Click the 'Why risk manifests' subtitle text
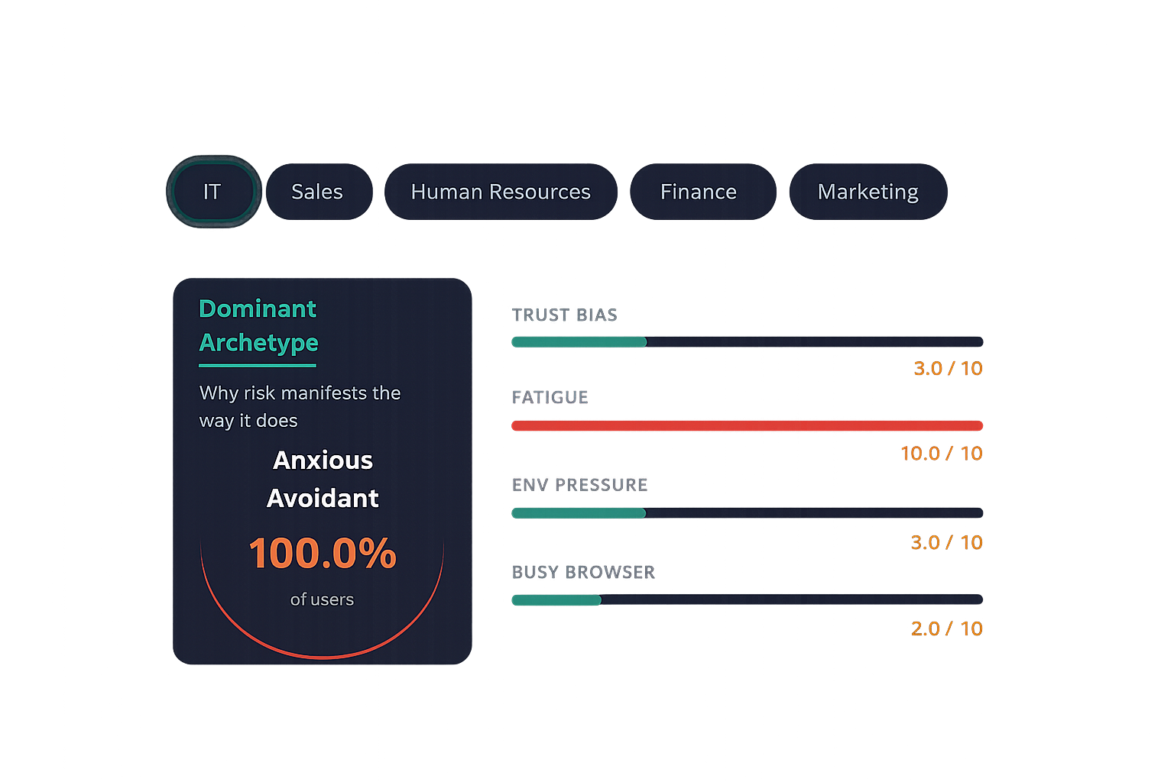The width and height of the screenshot is (1174, 782). tap(300, 406)
